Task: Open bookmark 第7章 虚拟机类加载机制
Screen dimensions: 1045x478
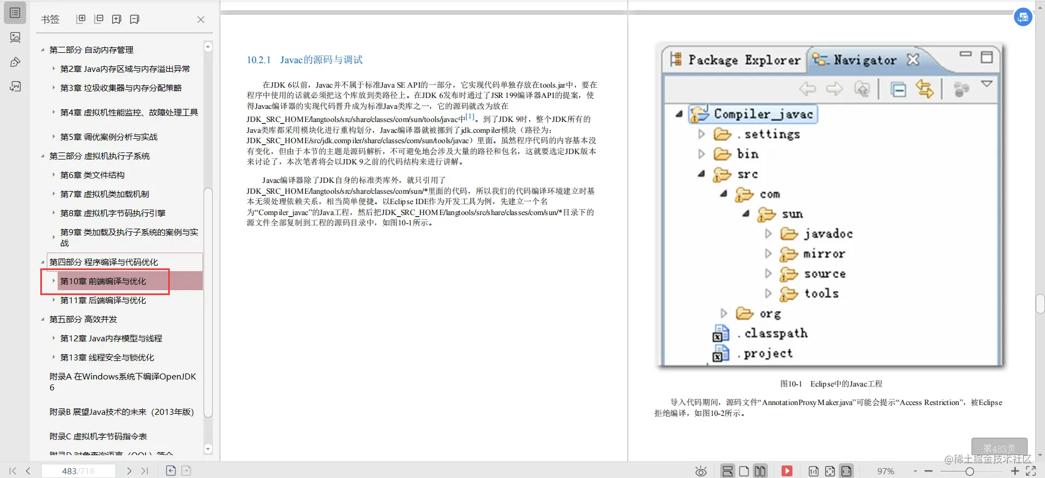Action: [104, 194]
